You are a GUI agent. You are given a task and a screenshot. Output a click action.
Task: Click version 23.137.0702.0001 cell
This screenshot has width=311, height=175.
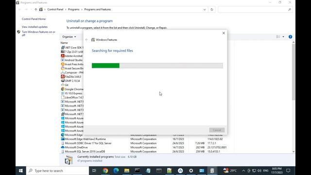[217, 147]
